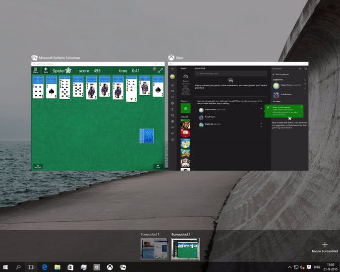Open Achievements trophy icon in Xbox sidebar

[x=173, y=109]
